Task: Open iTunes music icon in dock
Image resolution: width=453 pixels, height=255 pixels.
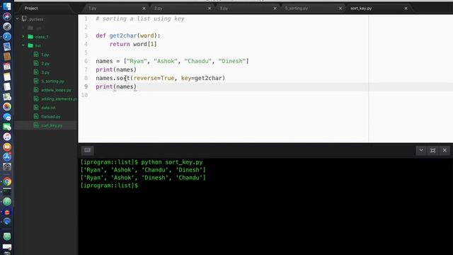Action: coord(7,137)
